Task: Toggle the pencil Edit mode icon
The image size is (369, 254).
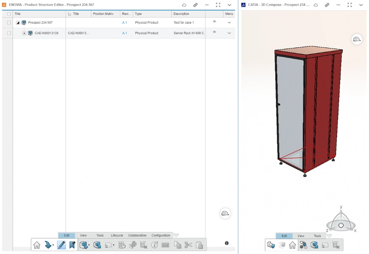Action: [61, 245]
